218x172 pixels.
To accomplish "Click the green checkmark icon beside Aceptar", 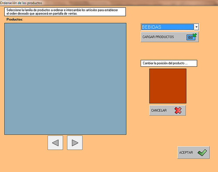I will [x=202, y=153].
